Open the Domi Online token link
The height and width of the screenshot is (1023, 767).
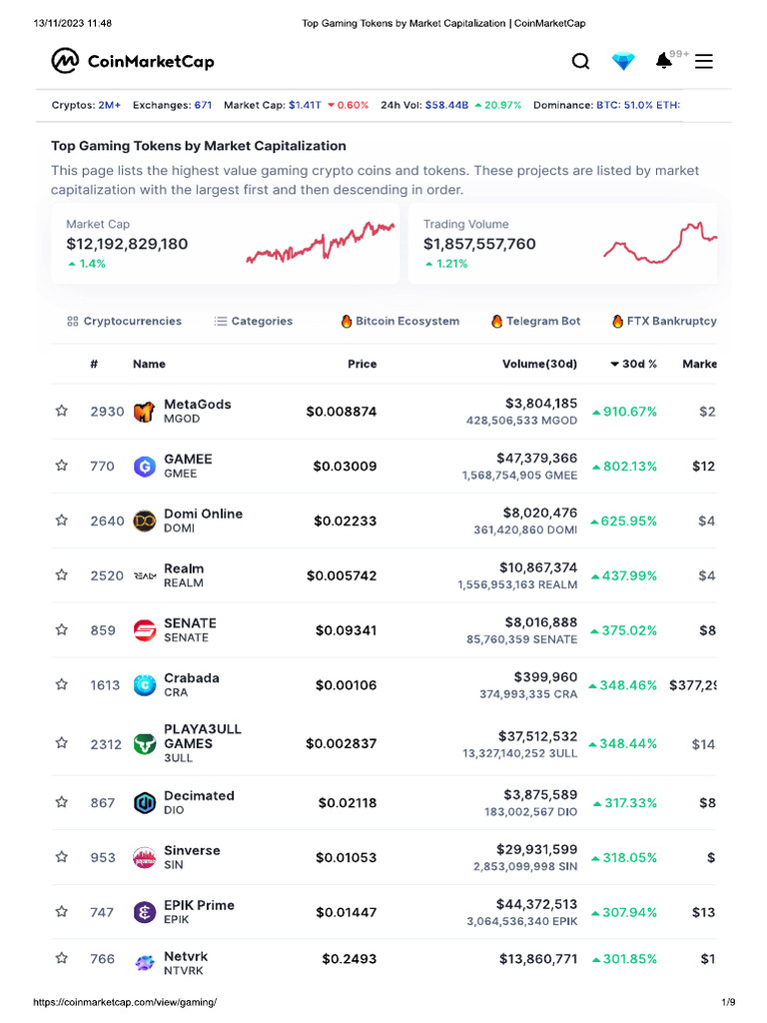tap(203, 514)
